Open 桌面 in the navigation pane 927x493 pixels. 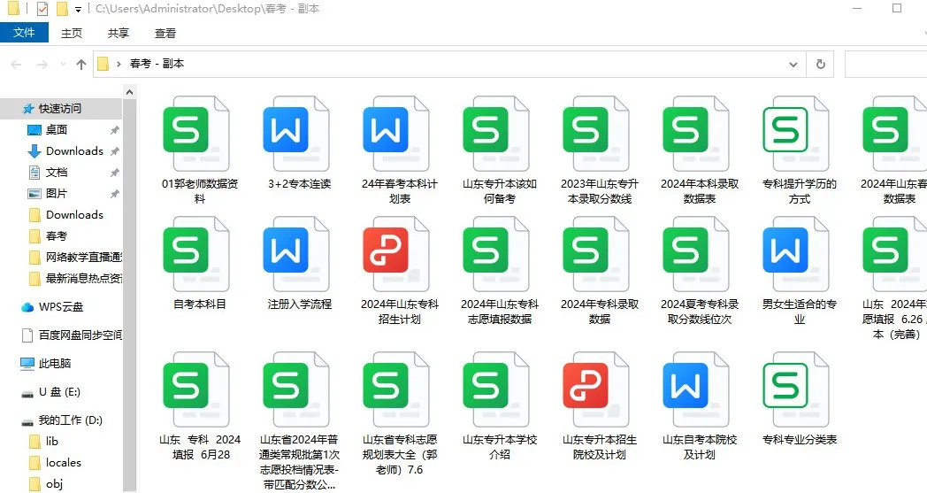57,129
